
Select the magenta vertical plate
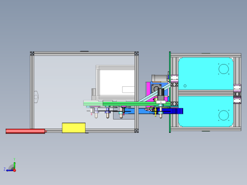pos(149,92)
